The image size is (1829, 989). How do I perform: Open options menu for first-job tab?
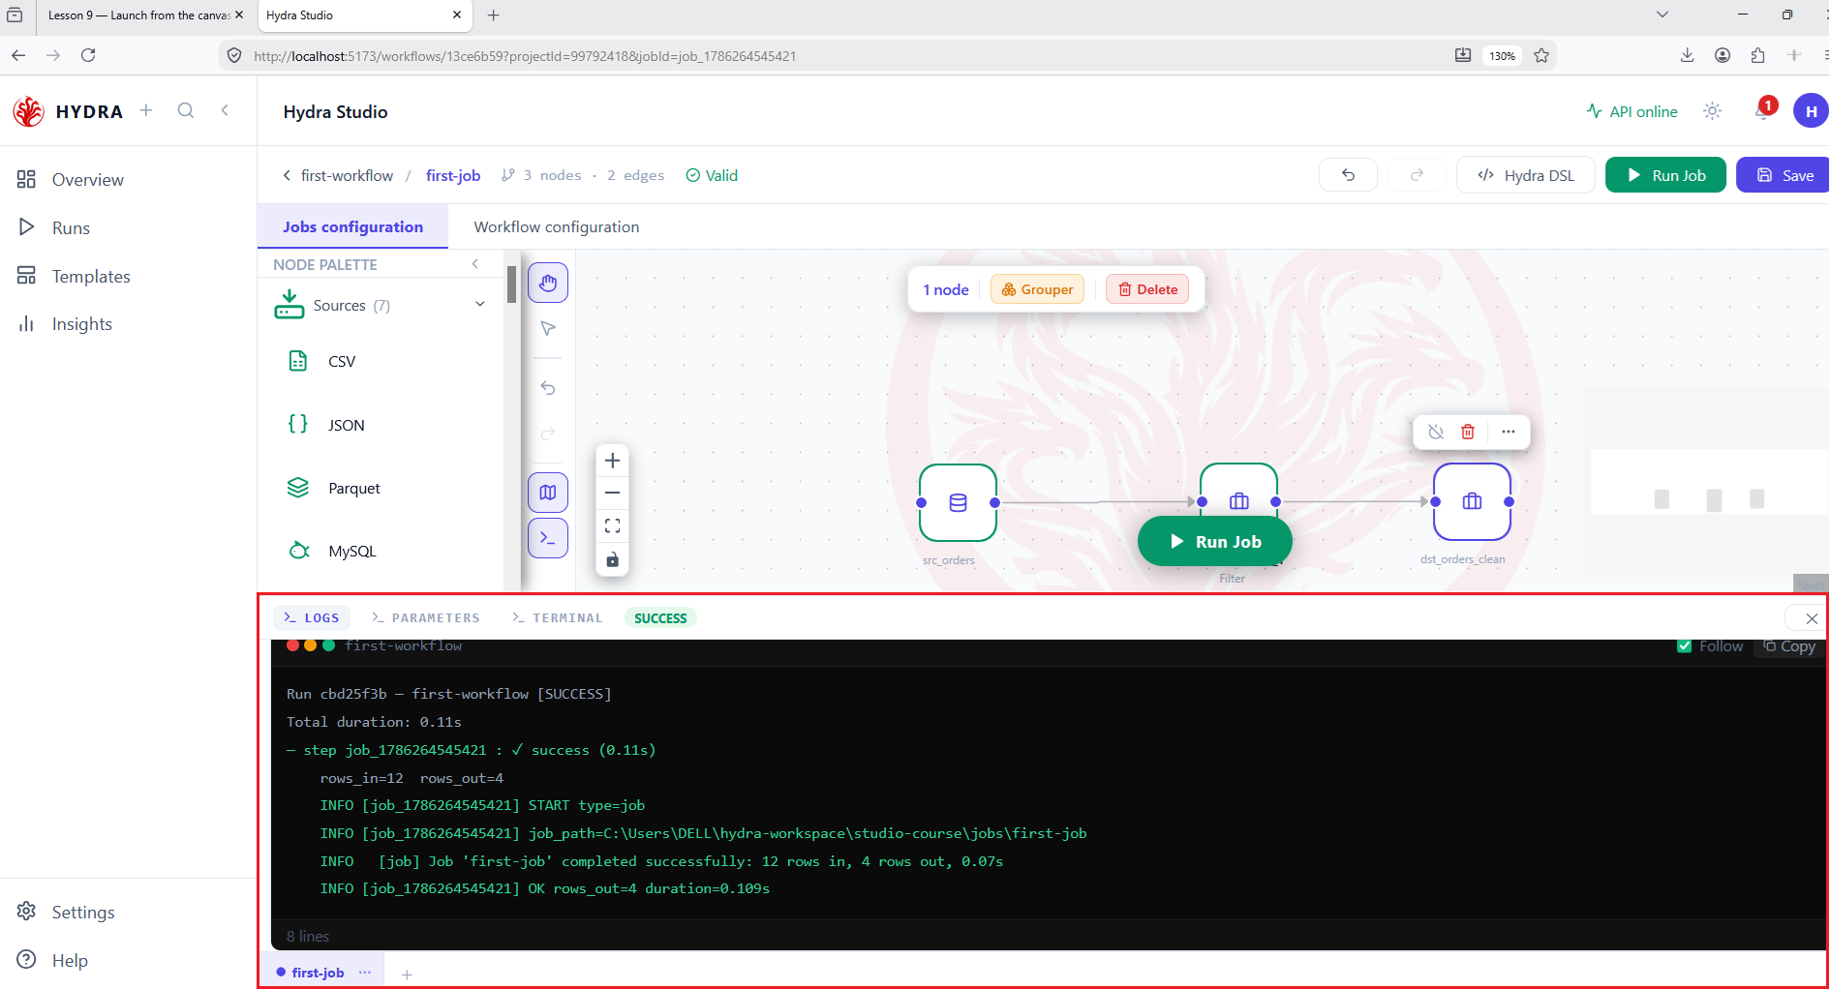click(x=365, y=973)
